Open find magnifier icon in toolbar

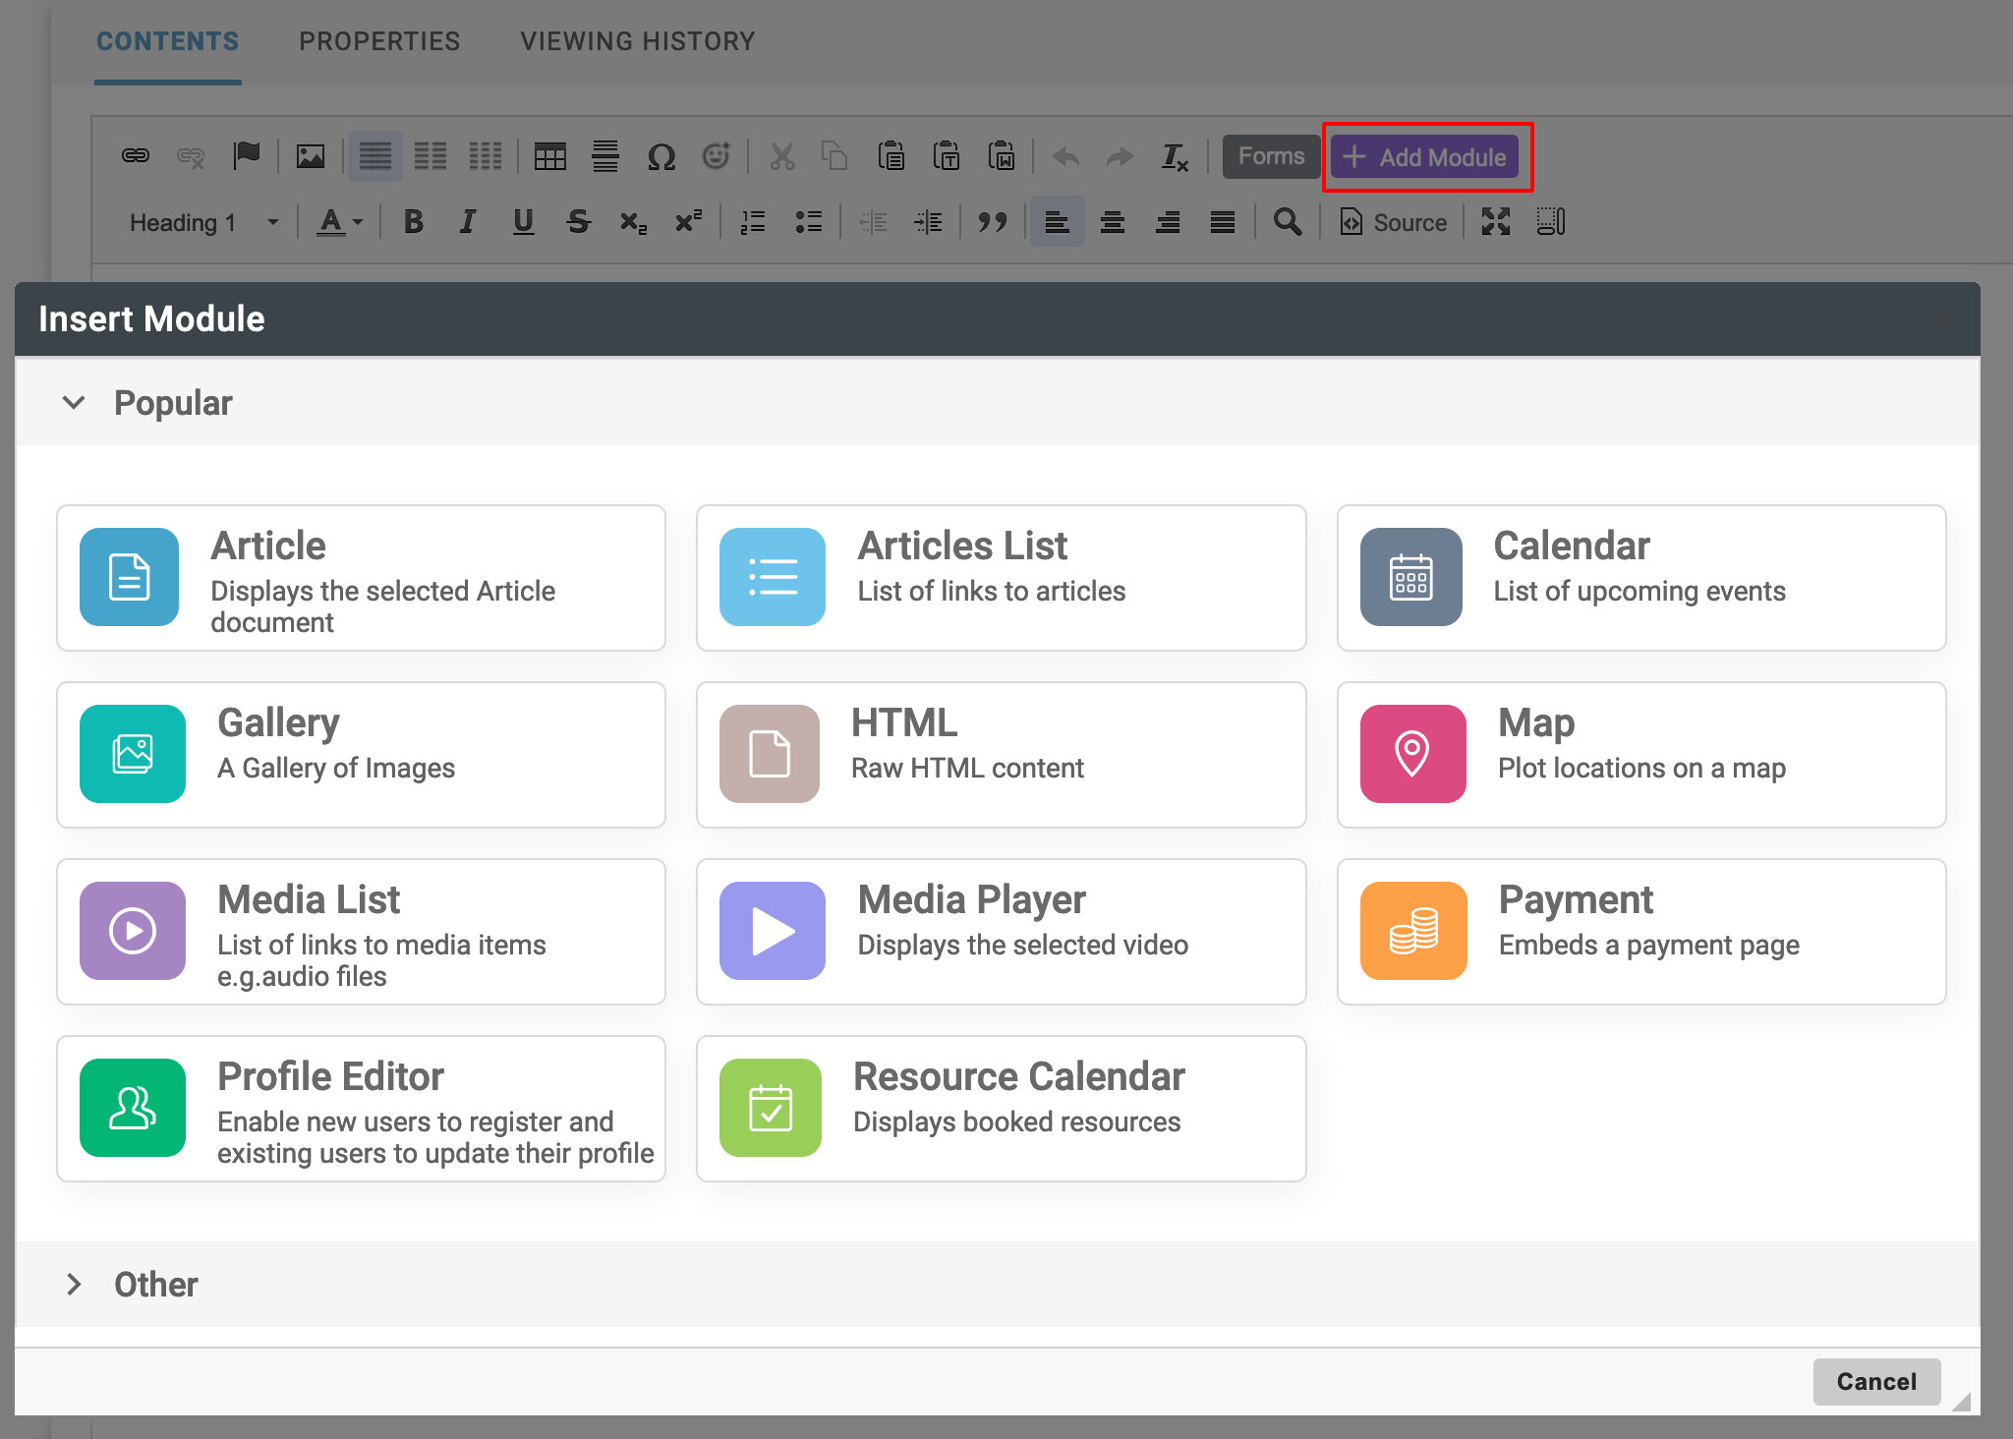click(1287, 222)
